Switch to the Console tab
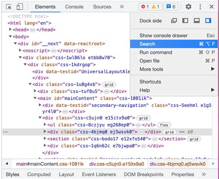219x179 pixels. click(74, 7)
